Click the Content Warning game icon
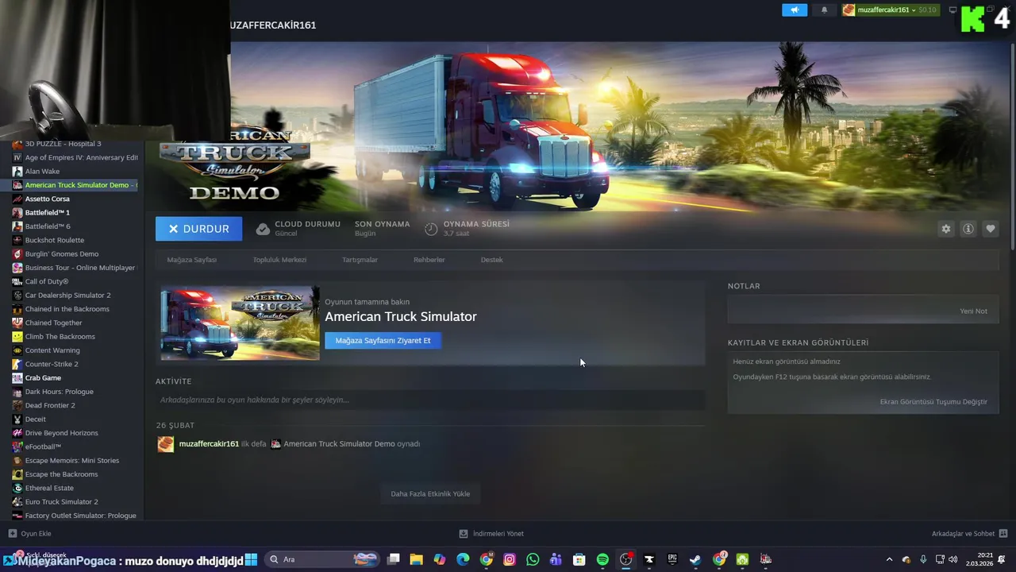Viewport: 1016px width, 572px height. pos(17,350)
